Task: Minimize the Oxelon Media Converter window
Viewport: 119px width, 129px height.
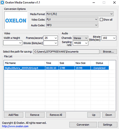Action: [94, 3]
